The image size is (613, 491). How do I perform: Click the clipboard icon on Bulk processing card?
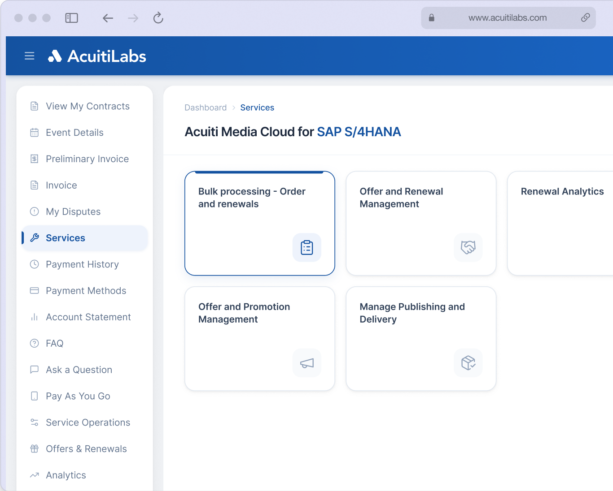click(307, 248)
